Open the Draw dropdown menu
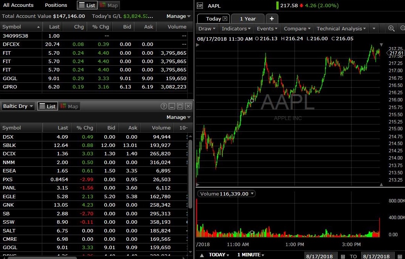Screen dimensions: 405x259 tap(207, 28)
